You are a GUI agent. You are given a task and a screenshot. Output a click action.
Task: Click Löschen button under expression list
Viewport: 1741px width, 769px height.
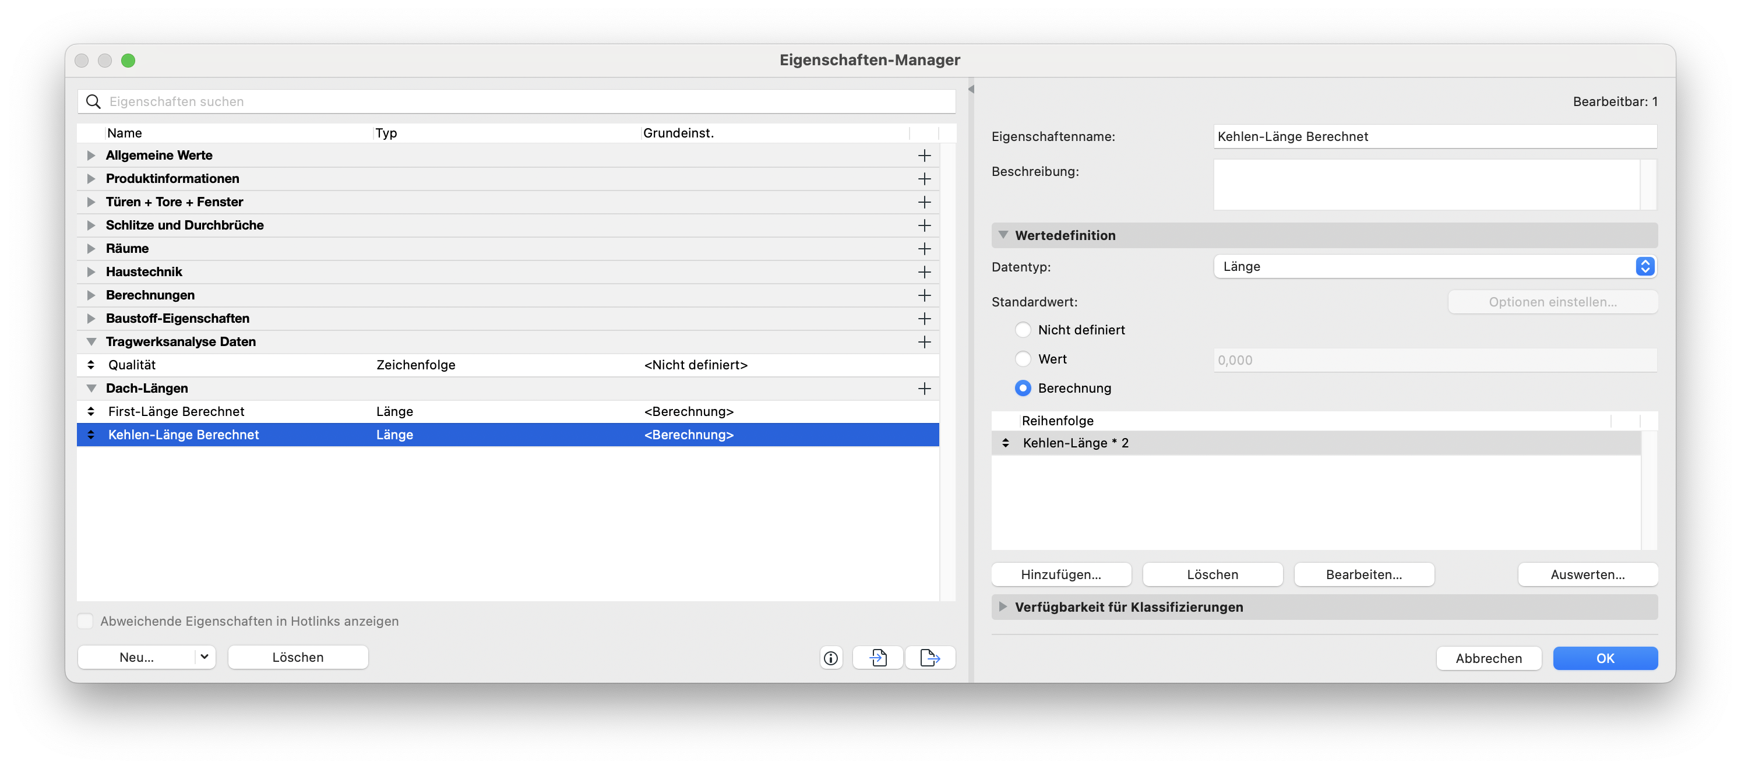1213,574
